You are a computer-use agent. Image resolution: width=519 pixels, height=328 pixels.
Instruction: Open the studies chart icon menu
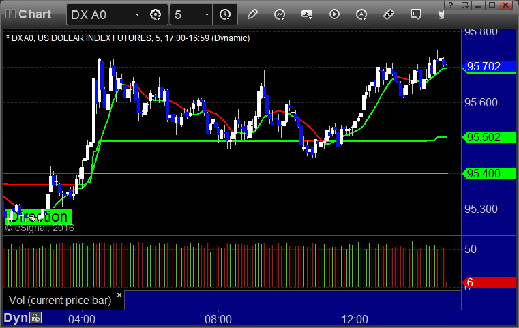coord(280,14)
